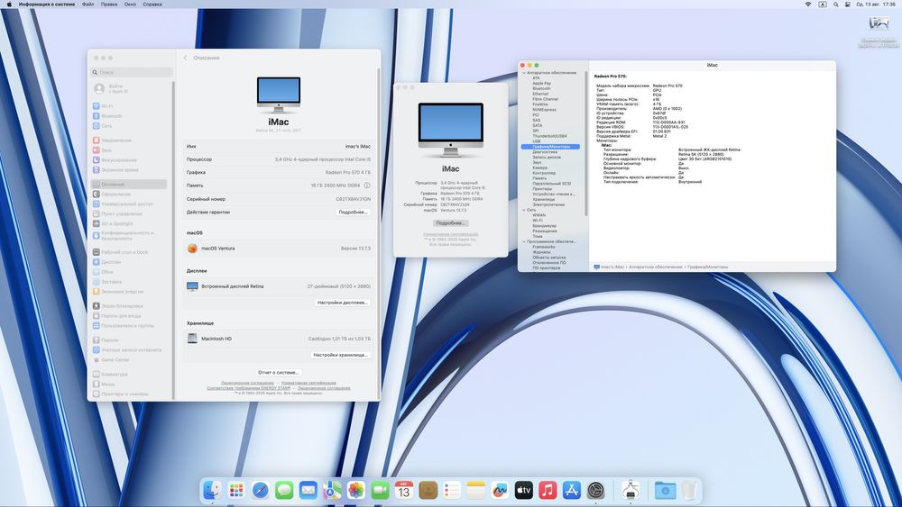902x507 pixels.
Task: Open System Information icon in Dock
Action: [x=631, y=491]
